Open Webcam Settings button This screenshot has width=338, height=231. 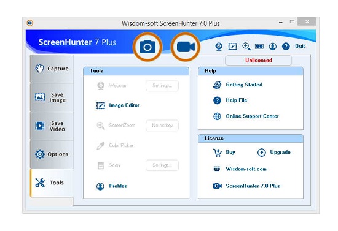[x=162, y=86]
